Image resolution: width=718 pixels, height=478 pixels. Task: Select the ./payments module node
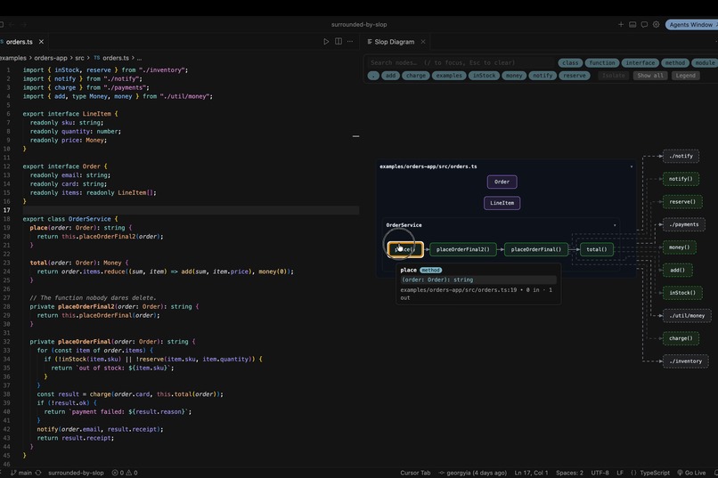point(684,224)
